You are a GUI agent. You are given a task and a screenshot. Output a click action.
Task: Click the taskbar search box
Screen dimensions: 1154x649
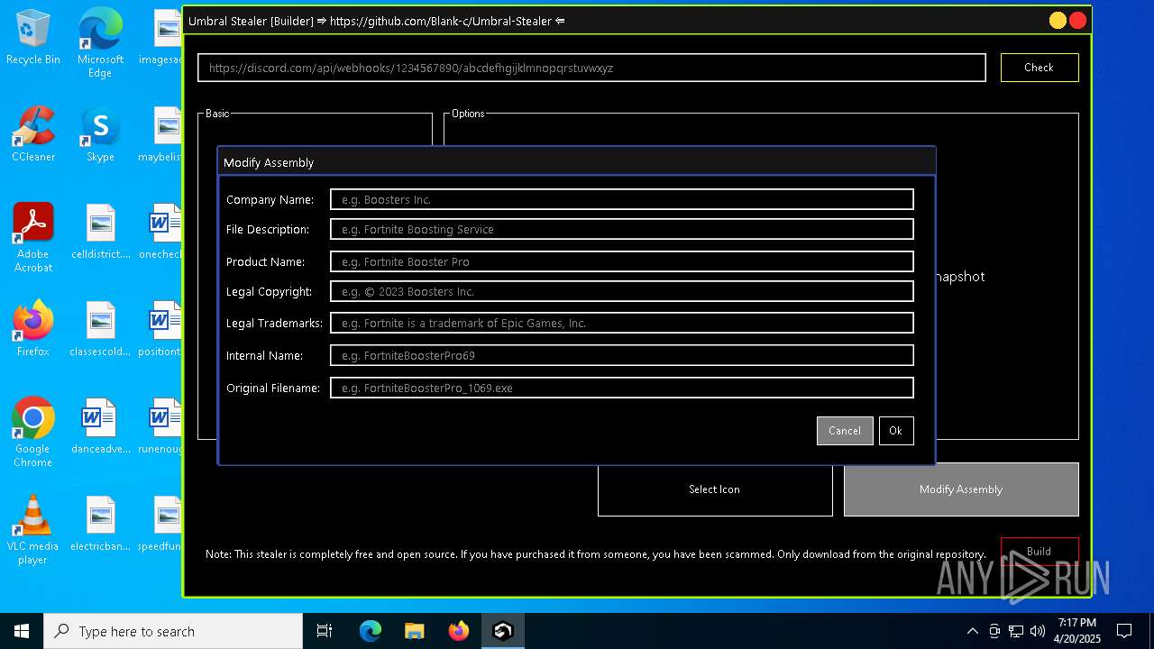coord(173,631)
